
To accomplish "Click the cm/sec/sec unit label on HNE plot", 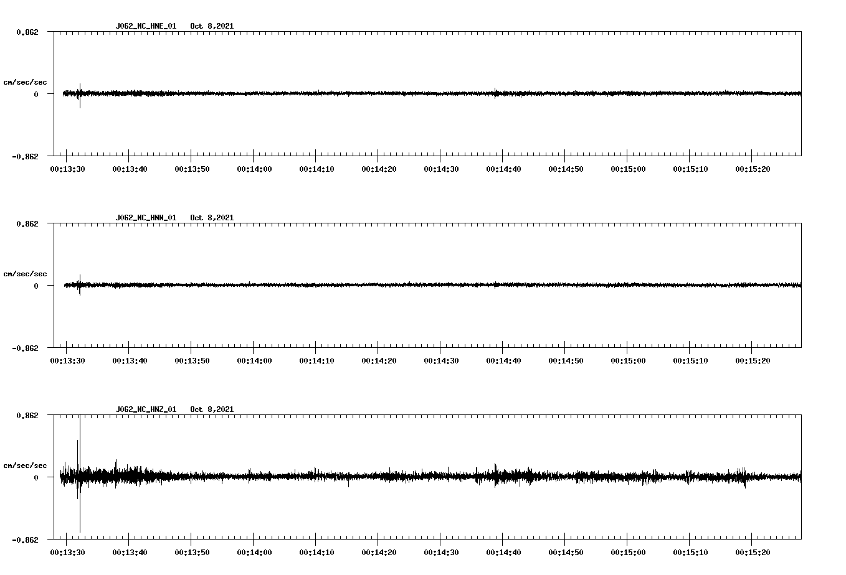I will tap(25, 82).
